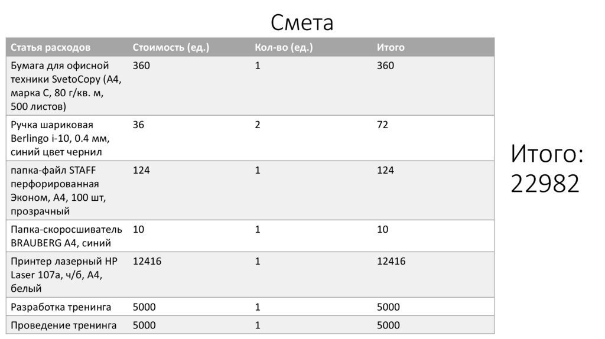
Task: Click the "Итого: 22982" grand total text
Action: pos(547,168)
